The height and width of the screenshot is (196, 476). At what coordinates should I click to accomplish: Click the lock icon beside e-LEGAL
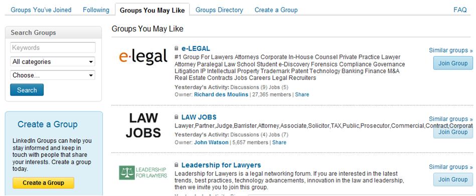[177, 48]
